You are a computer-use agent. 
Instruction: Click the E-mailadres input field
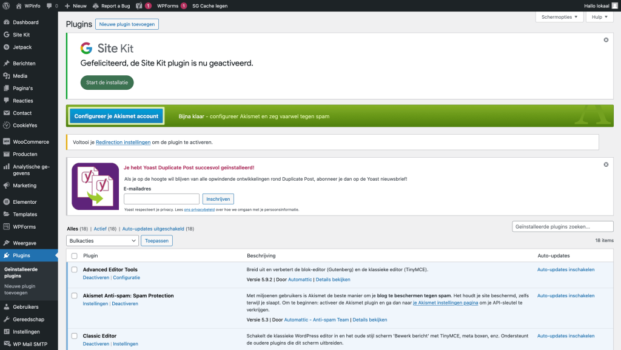[161, 199]
